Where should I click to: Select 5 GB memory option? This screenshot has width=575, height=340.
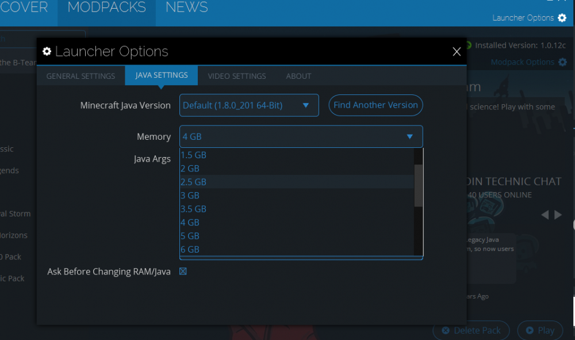pos(297,236)
